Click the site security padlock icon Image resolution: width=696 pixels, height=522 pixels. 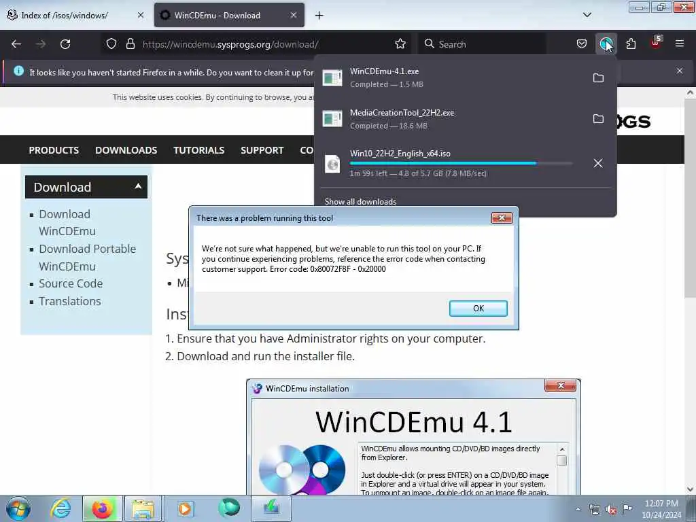coord(130,44)
